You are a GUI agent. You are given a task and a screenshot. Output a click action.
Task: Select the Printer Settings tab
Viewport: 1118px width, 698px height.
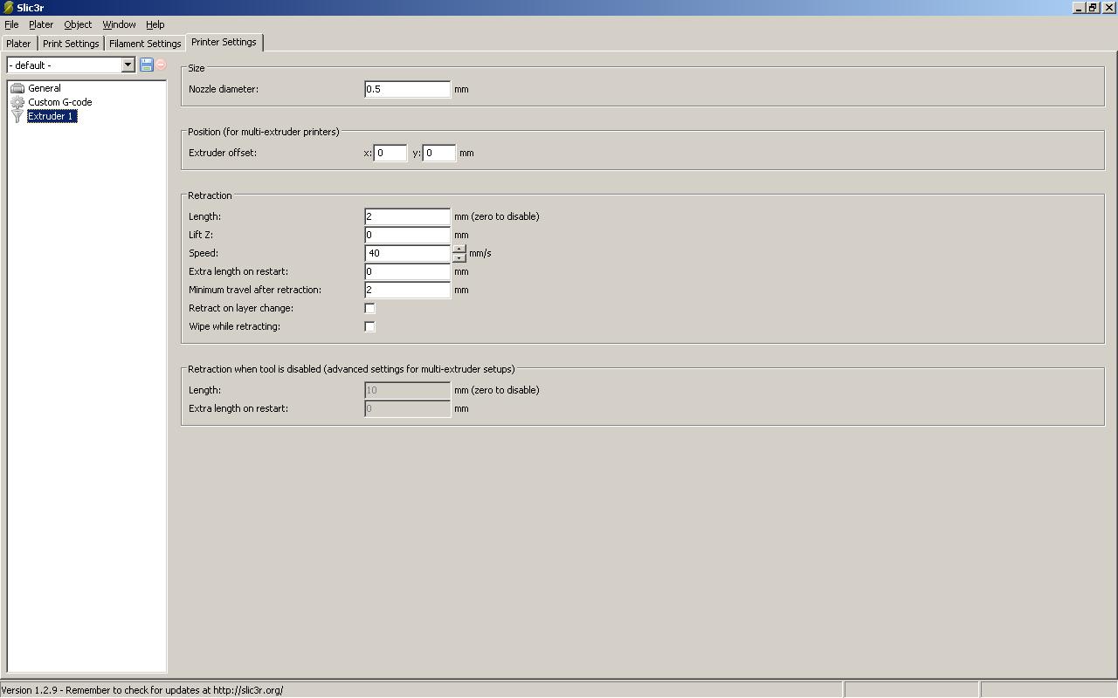pyautogui.click(x=224, y=42)
